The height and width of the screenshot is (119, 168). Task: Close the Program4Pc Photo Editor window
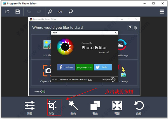coord(162,3)
